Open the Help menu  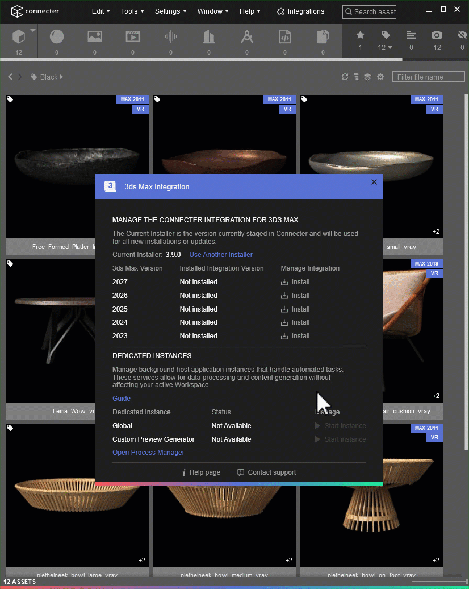tap(250, 11)
